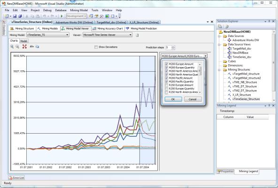Viewport: 278px width, 188px height.
Task: Click the Abs absolute values icon
Action: click(32, 46)
